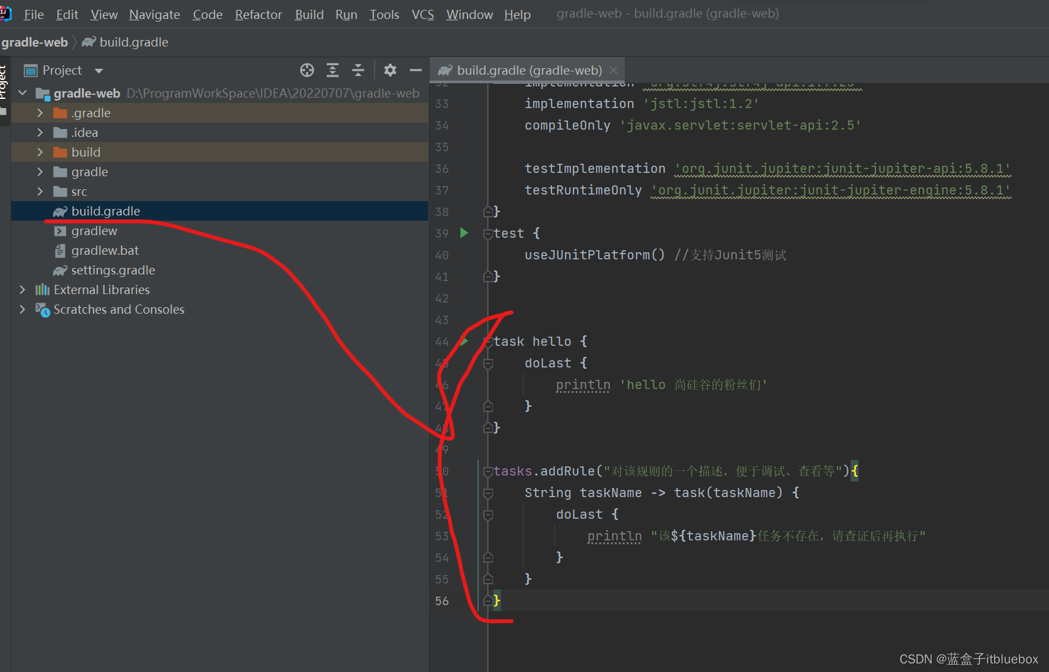Expand the build folder
The width and height of the screenshot is (1049, 672).
click(40, 152)
